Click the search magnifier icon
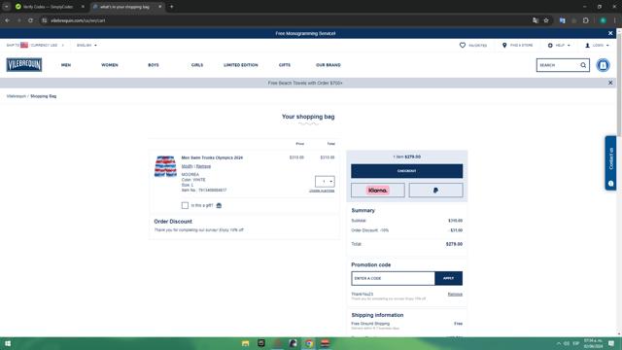This screenshot has height=350, width=622. pyautogui.click(x=583, y=65)
